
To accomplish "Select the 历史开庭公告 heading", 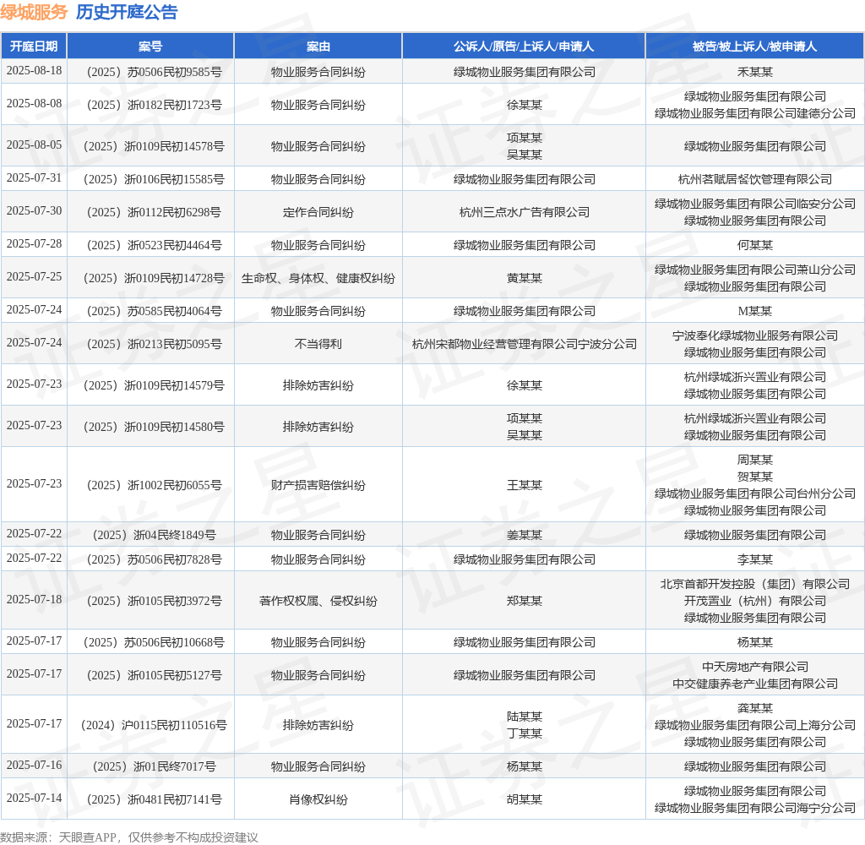I will (x=127, y=12).
